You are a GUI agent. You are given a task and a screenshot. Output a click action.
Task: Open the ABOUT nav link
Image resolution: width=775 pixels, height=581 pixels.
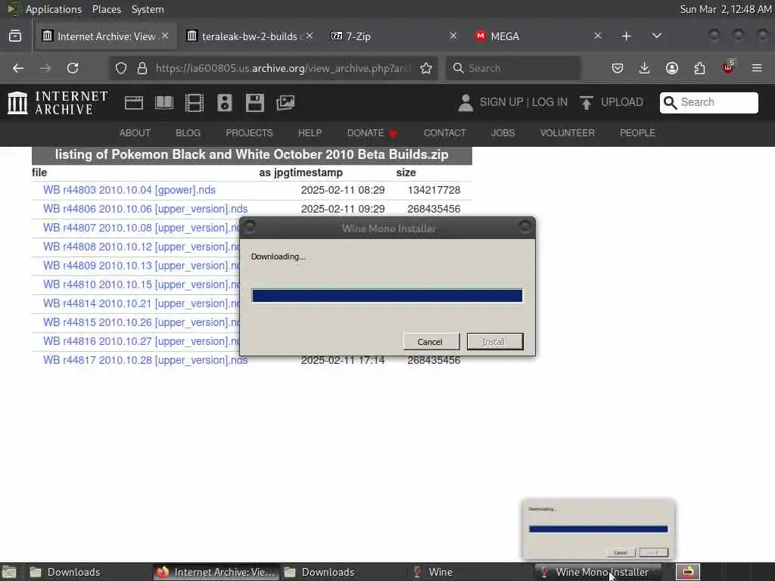point(135,133)
